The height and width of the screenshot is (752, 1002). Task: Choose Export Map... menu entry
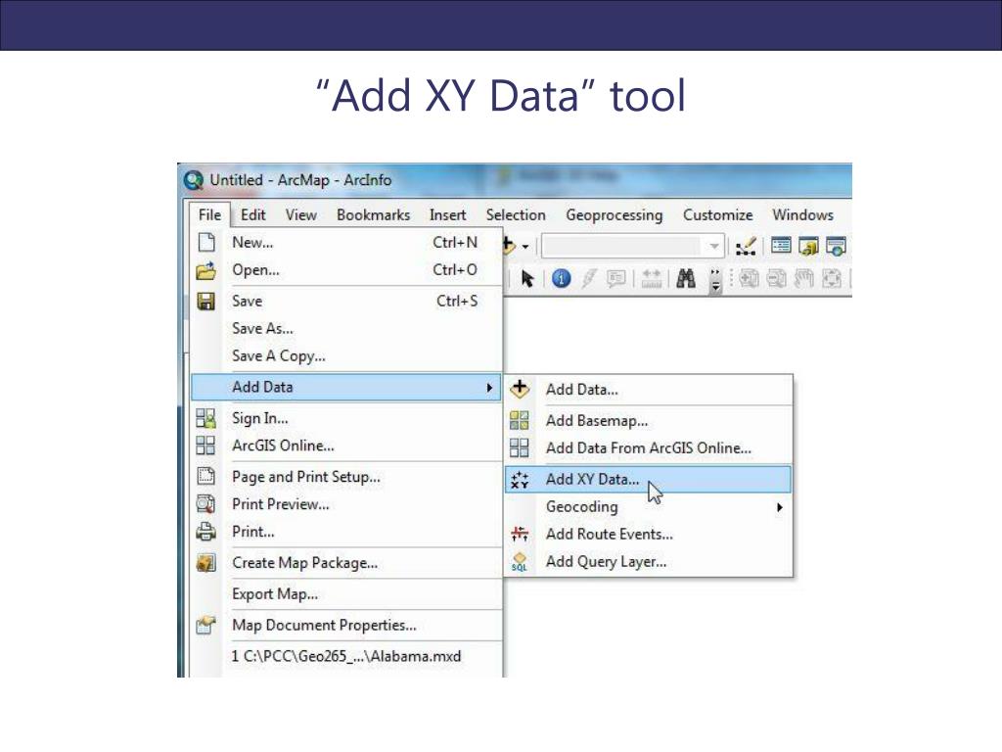click(345, 594)
